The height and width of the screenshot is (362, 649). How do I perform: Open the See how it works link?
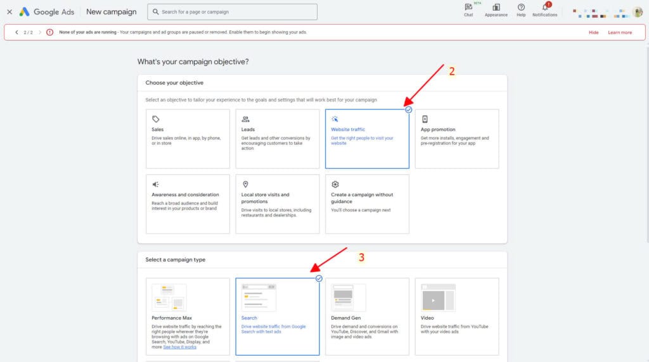pos(179,347)
